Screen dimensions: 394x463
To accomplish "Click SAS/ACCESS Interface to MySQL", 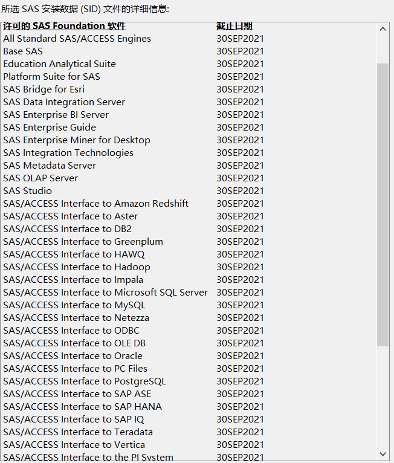I will click(74, 305).
